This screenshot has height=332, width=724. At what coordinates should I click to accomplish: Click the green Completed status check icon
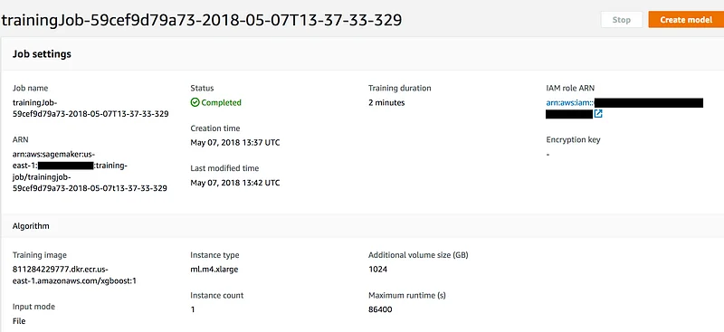195,102
